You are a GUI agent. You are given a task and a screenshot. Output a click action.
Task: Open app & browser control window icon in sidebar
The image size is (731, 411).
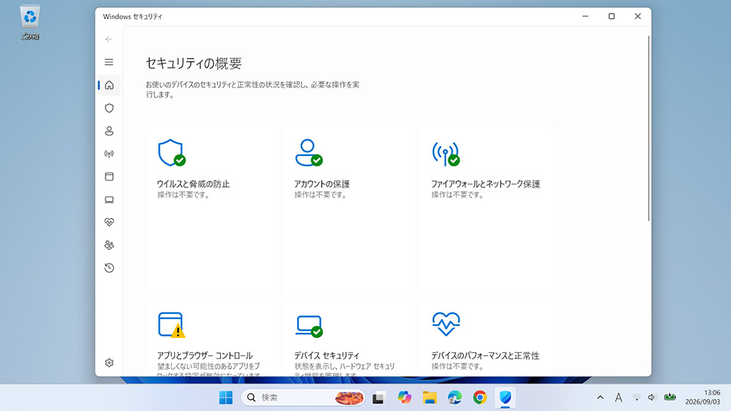point(109,176)
